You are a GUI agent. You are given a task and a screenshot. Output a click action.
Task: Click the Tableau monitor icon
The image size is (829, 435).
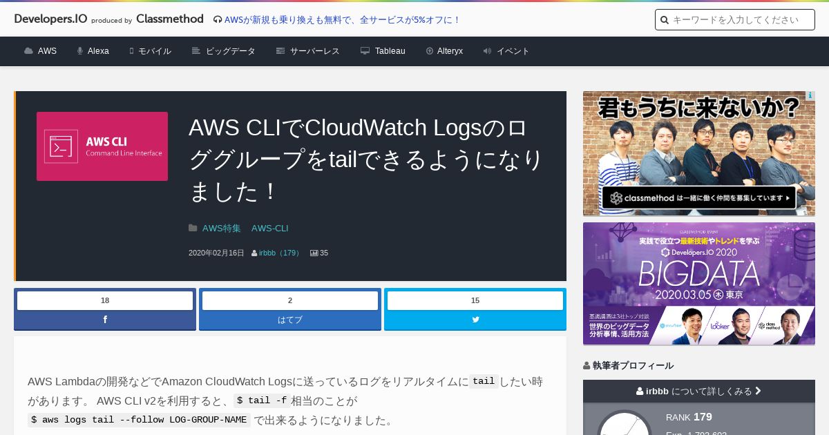point(365,51)
